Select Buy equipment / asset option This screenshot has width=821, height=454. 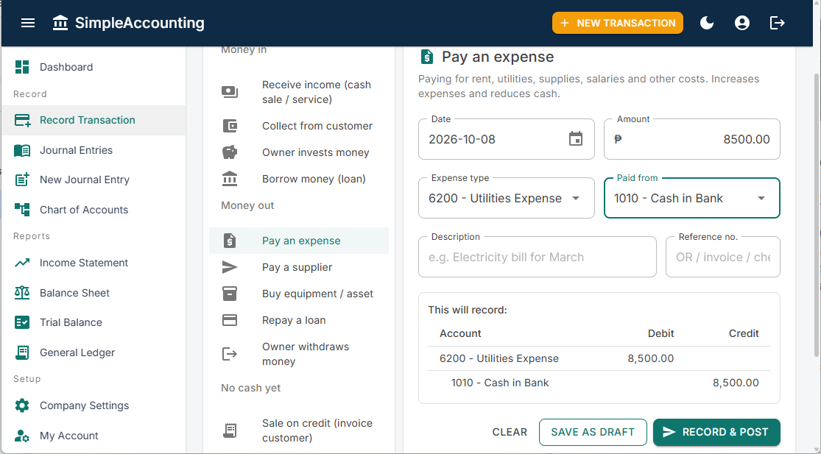pos(299,294)
